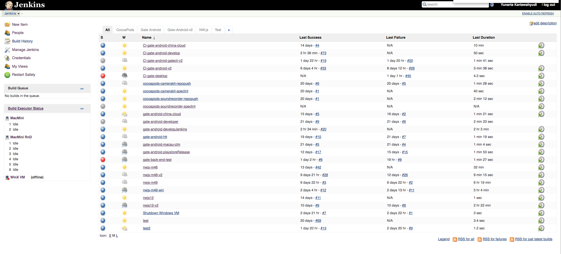Switch to the Gate Android tab
The height and width of the screenshot is (254, 561).
(151, 30)
